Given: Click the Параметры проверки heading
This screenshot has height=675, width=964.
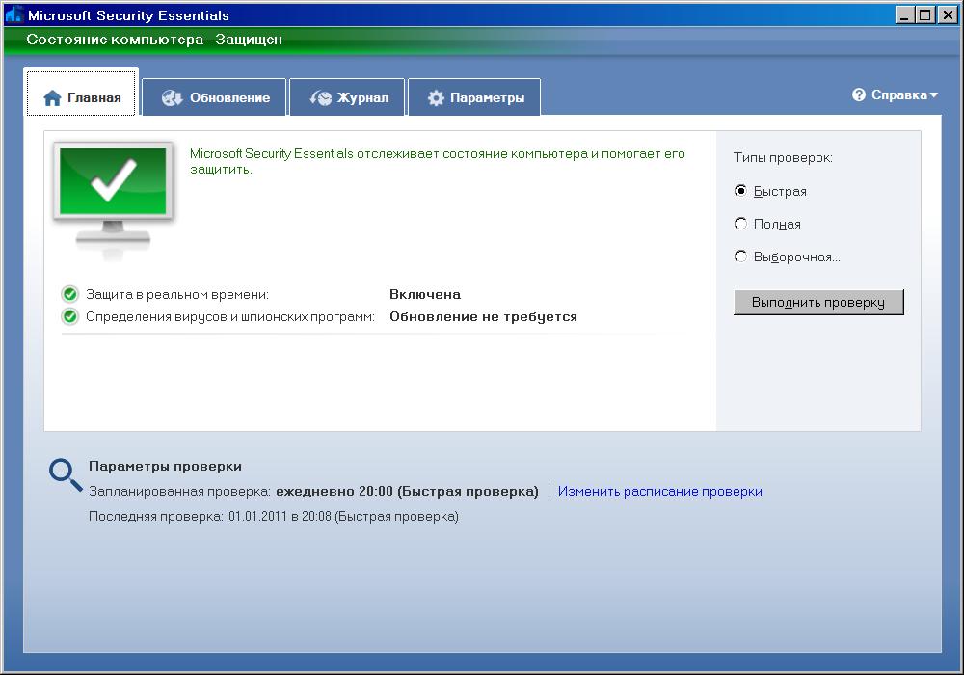Looking at the screenshot, I should 165,466.
